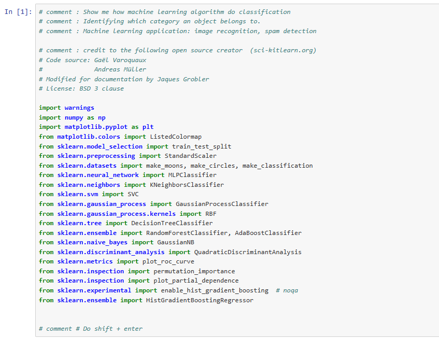Click on AdaBoostClassifier in ensemble import

pyautogui.click(x=268, y=233)
